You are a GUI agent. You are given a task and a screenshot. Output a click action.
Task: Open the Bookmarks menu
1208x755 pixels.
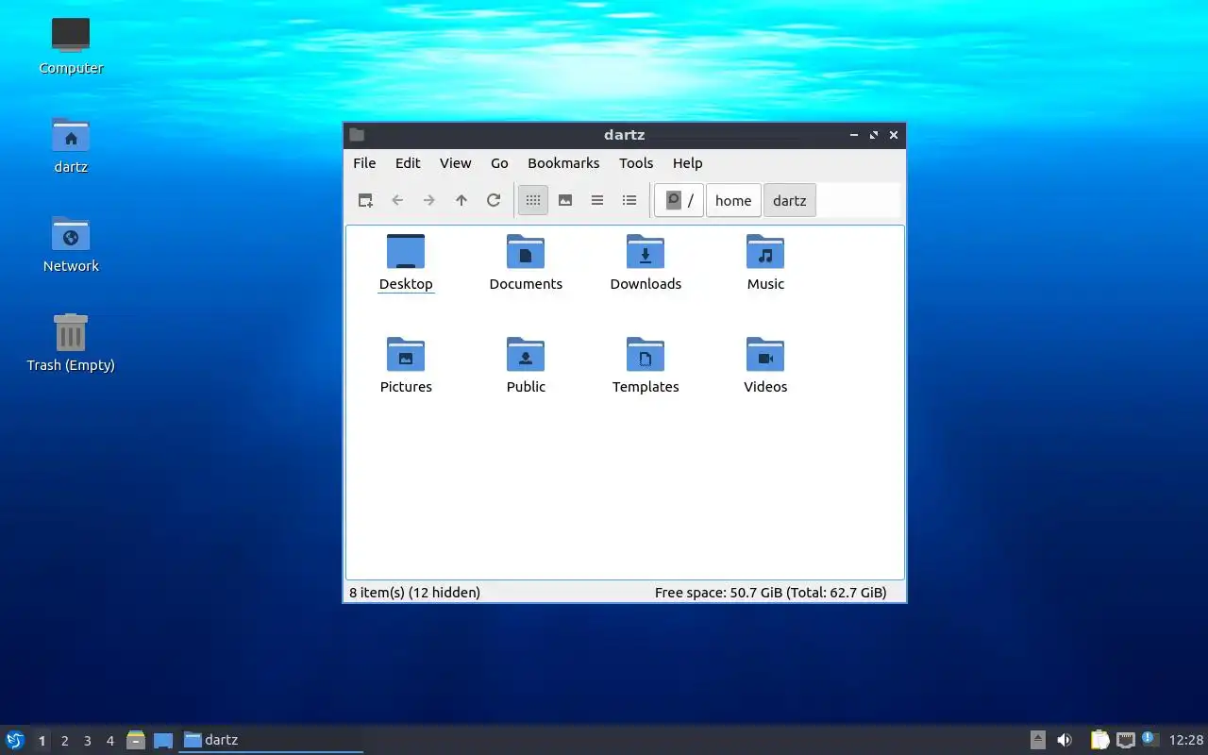[563, 163]
